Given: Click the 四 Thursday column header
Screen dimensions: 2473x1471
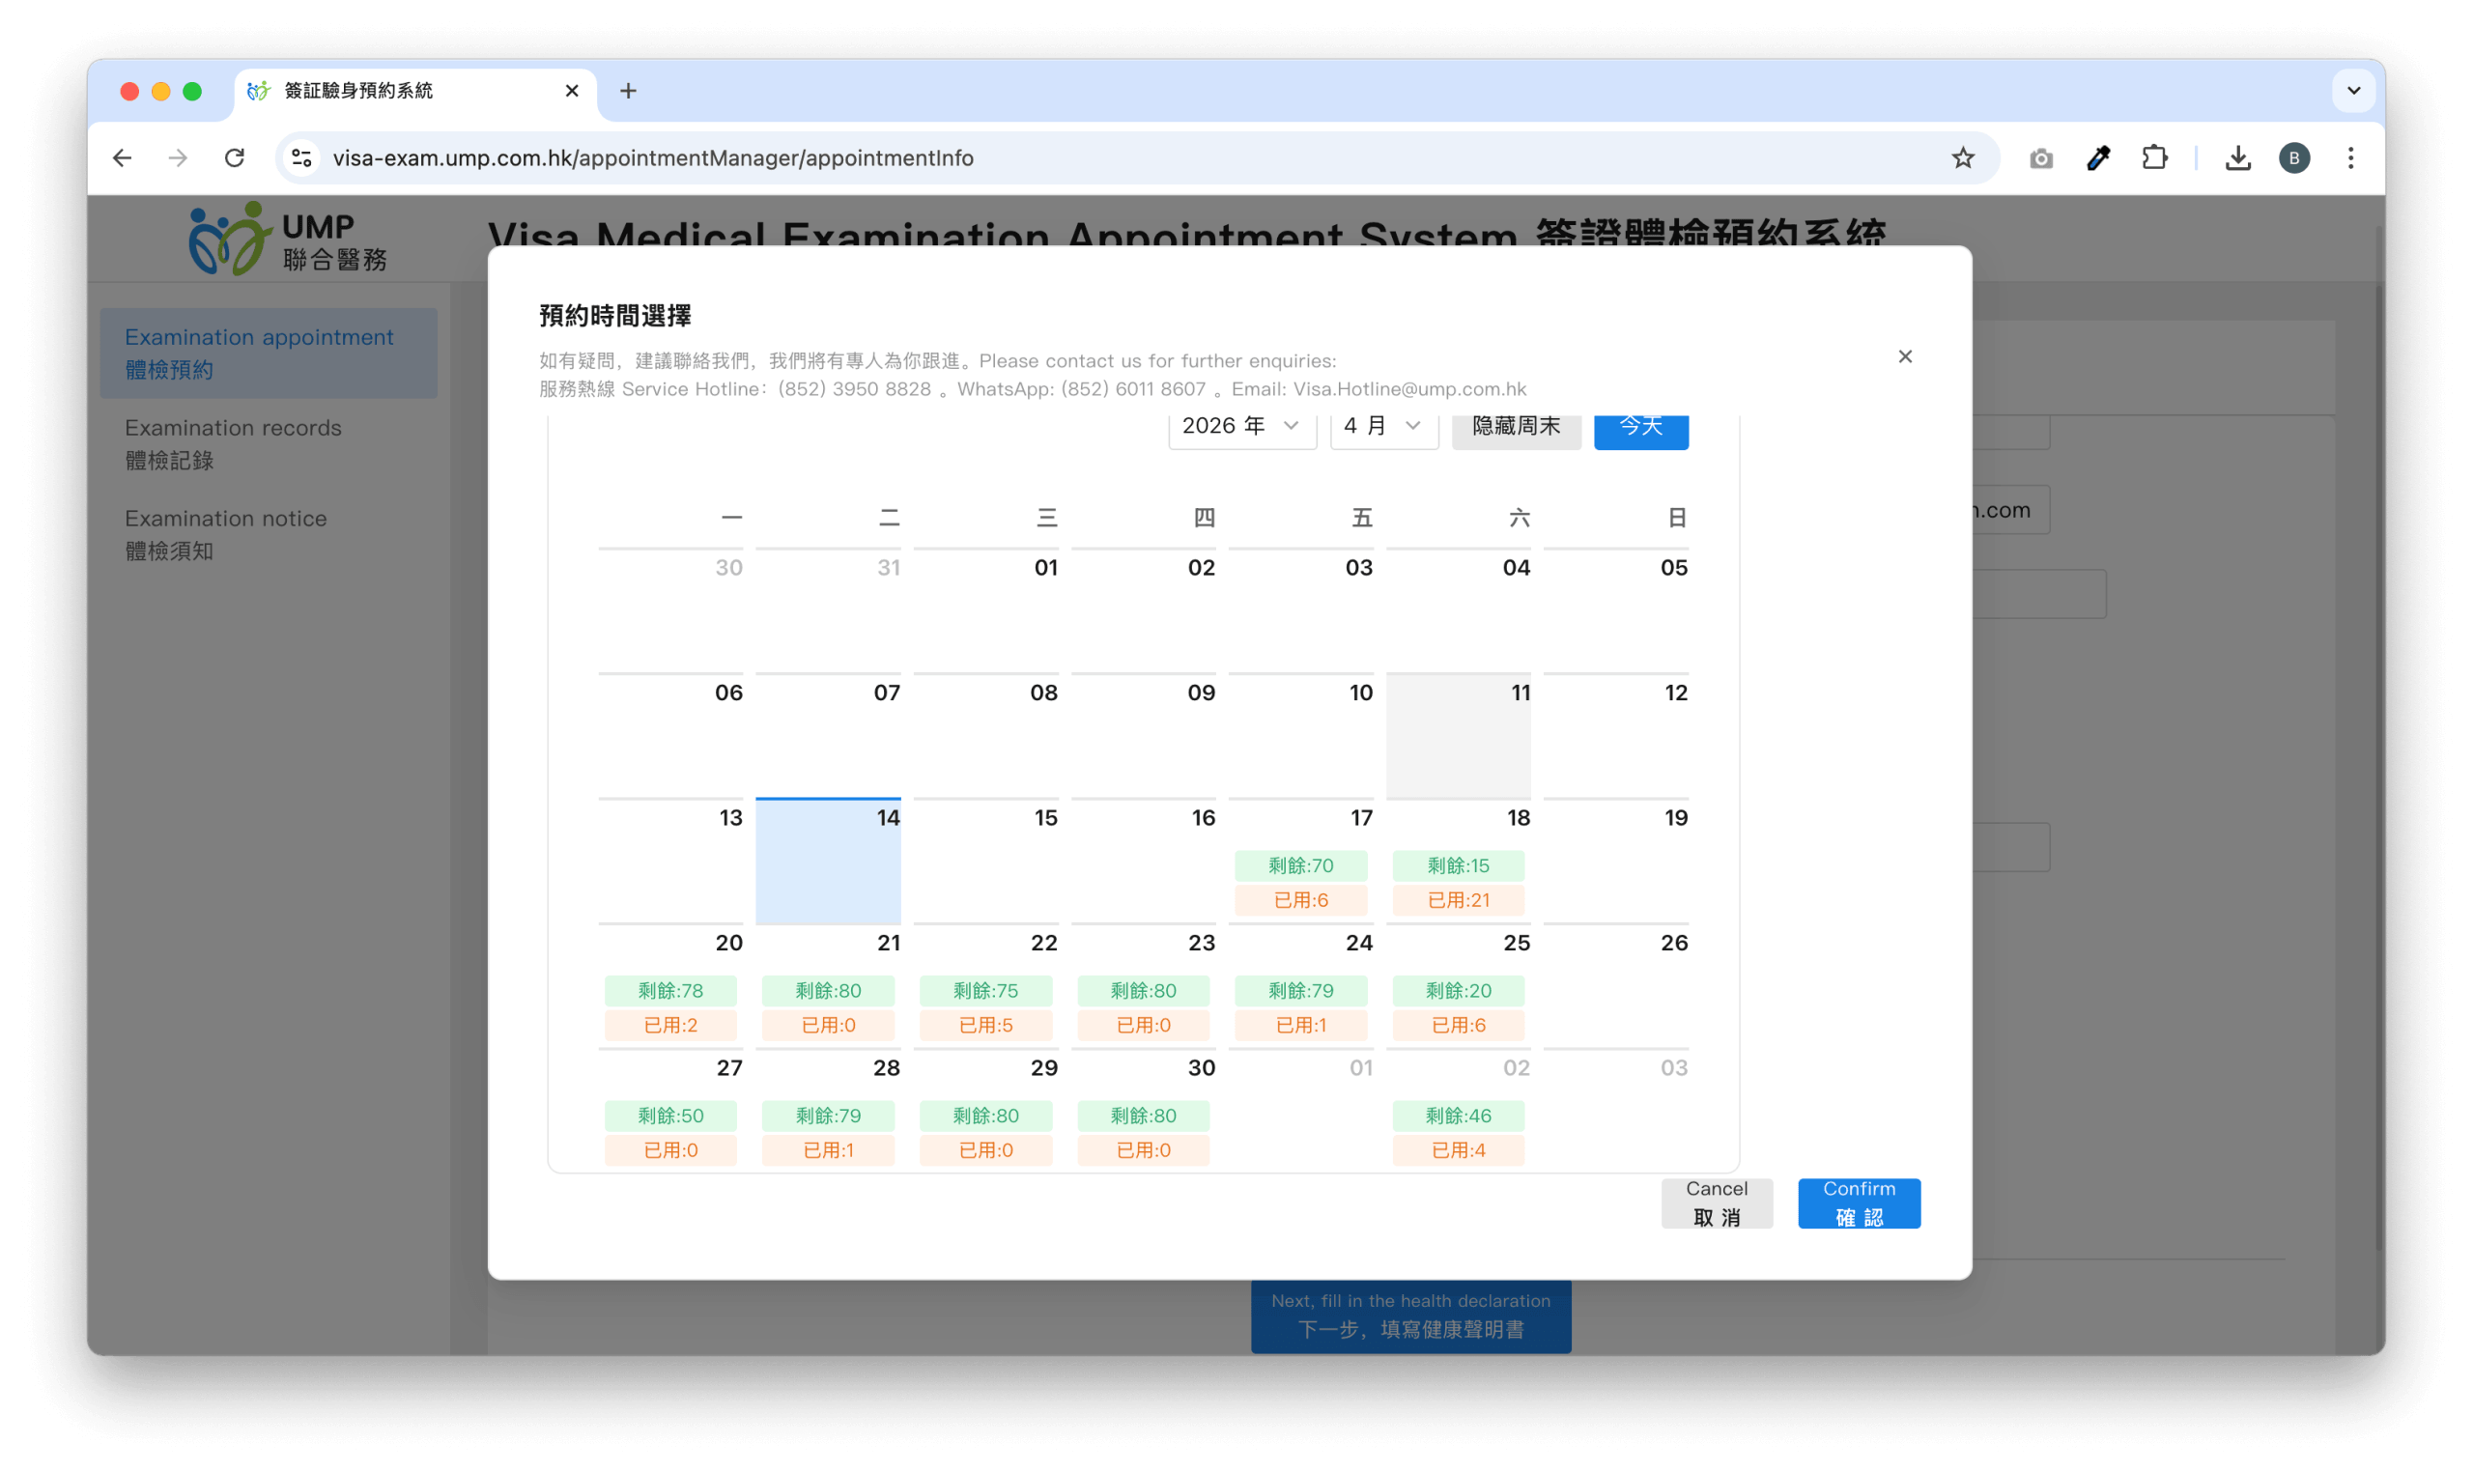Looking at the screenshot, I should click(1204, 518).
